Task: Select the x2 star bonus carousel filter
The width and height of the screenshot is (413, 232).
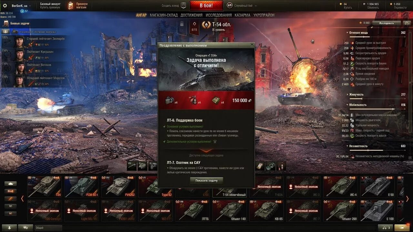Action: (x=10, y=191)
